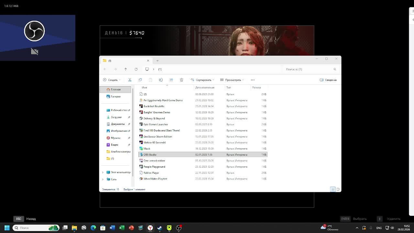Open Yandex Browser from the taskbar

pyautogui.click(x=150, y=228)
